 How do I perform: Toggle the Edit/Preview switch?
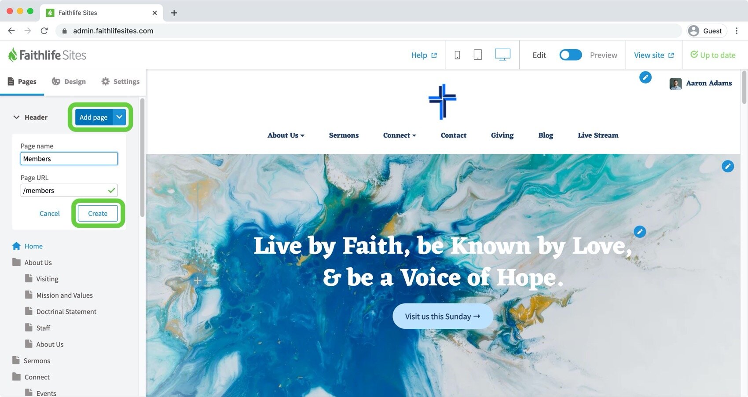571,55
